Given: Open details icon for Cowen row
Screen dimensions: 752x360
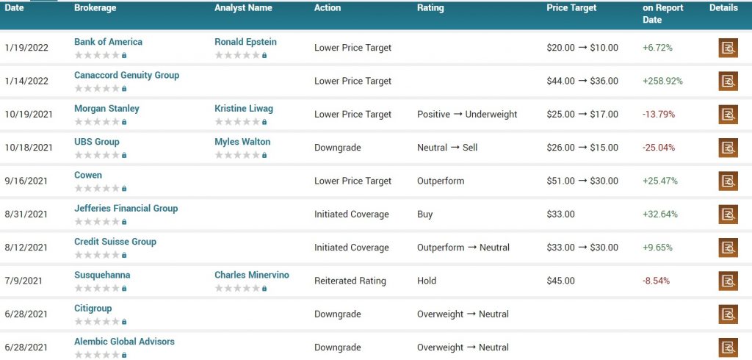Looking at the screenshot, I should (728, 181).
